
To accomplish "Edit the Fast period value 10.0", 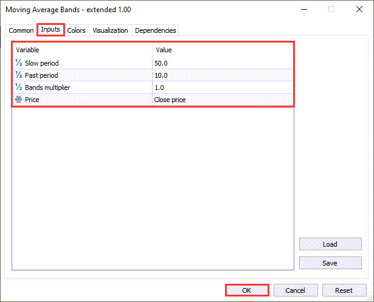I will pos(222,75).
